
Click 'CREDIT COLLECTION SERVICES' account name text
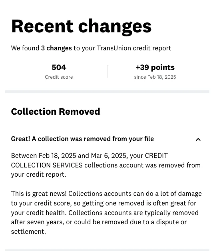pyautogui.click(x=90, y=160)
